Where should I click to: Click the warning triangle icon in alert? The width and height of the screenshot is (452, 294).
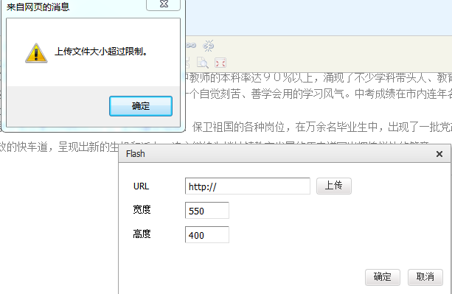pos(36,53)
